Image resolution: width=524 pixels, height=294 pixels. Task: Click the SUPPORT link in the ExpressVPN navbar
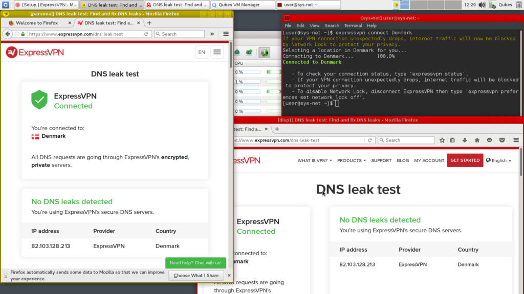[381, 161]
